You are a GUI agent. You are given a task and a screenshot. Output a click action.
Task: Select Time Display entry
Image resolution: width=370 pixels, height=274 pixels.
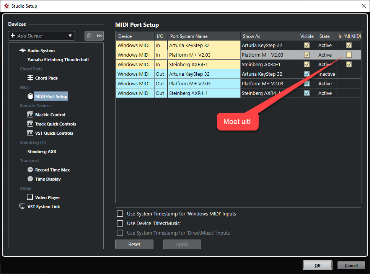[x=48, y=179]
